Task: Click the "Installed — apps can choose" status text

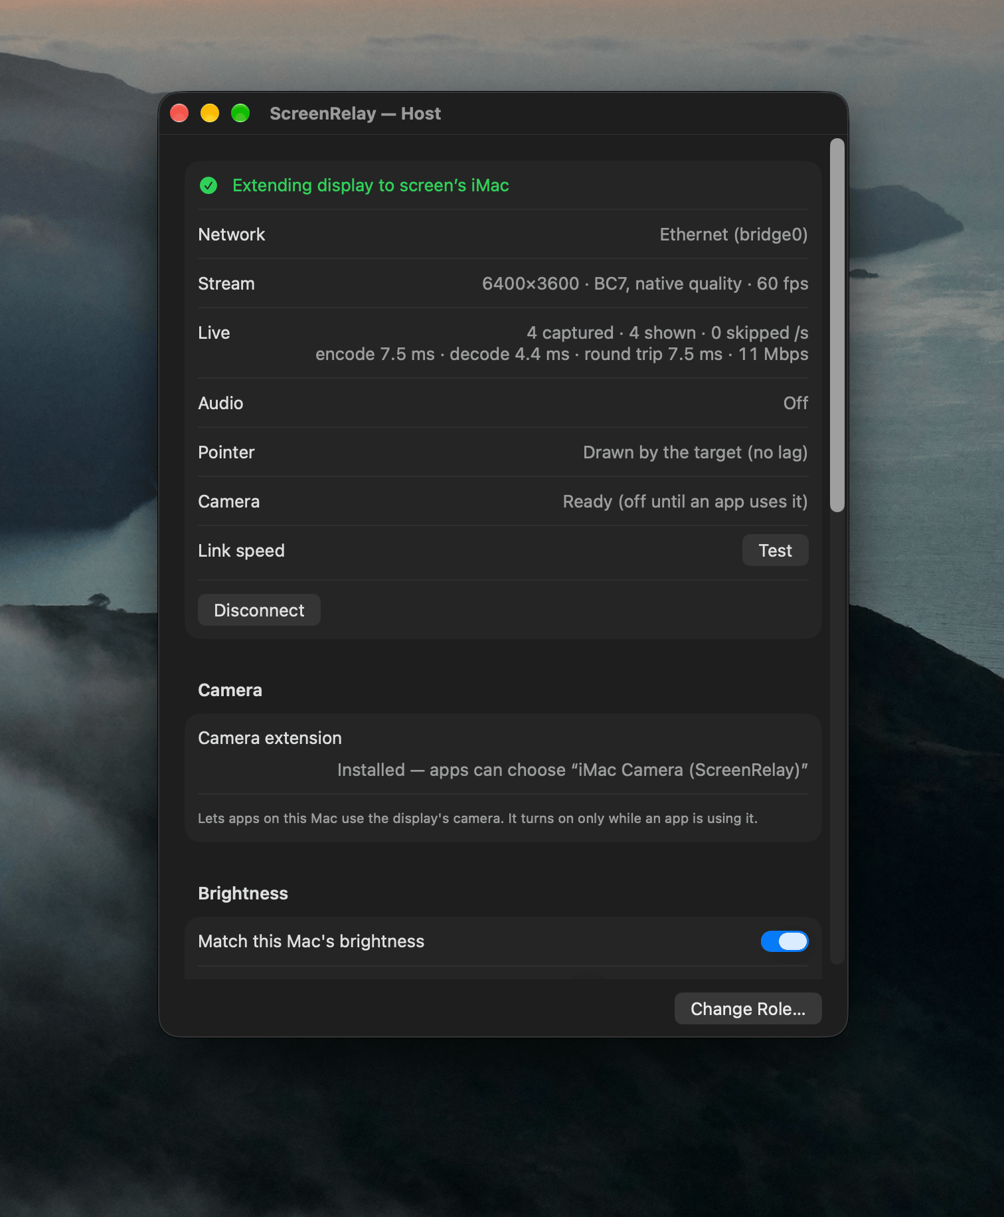Action: pyautogui.click(x=572, y=770)
